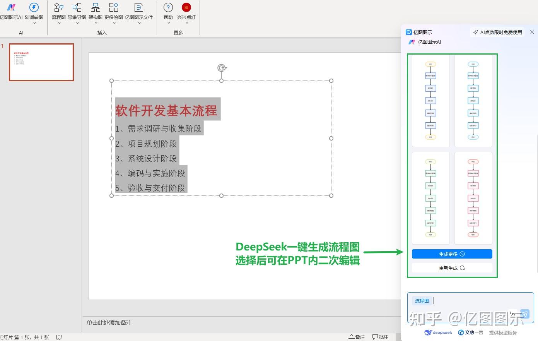This screenshot has height=341, width=538.
Task: Click the line 5、验收与交付阶段
Action: coord(150,188)
